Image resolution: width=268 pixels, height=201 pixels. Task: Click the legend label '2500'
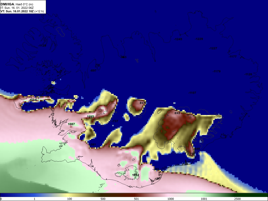(237, 199)
